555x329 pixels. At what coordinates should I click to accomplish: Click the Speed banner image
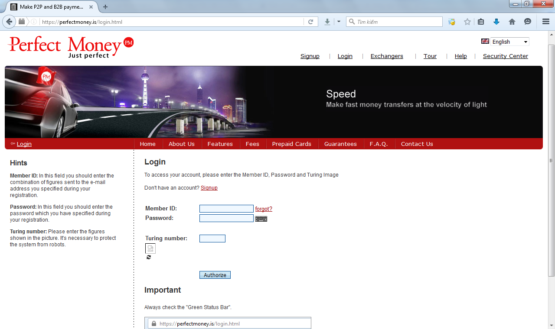(274, 102)
